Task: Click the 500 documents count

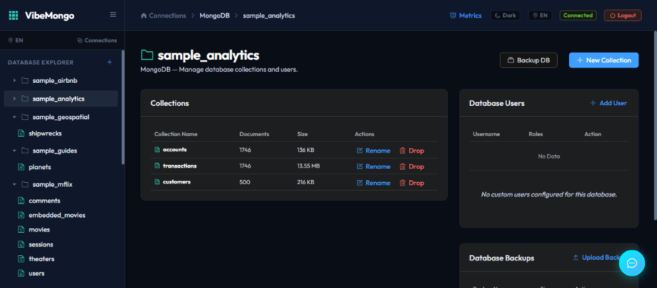Action: [244, 182]
